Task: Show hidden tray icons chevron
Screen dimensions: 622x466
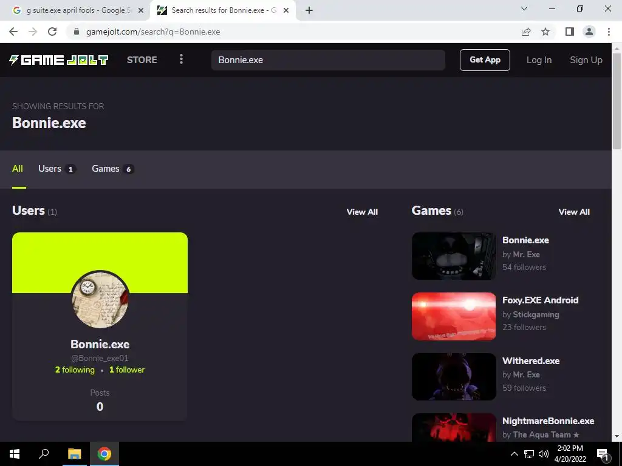Action: click(x=514, y=454)
